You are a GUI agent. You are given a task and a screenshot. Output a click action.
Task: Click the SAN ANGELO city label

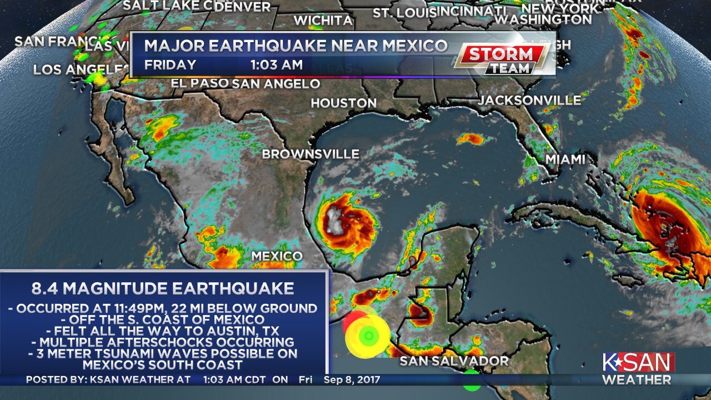pyautogui.click(x=276, y=84)
